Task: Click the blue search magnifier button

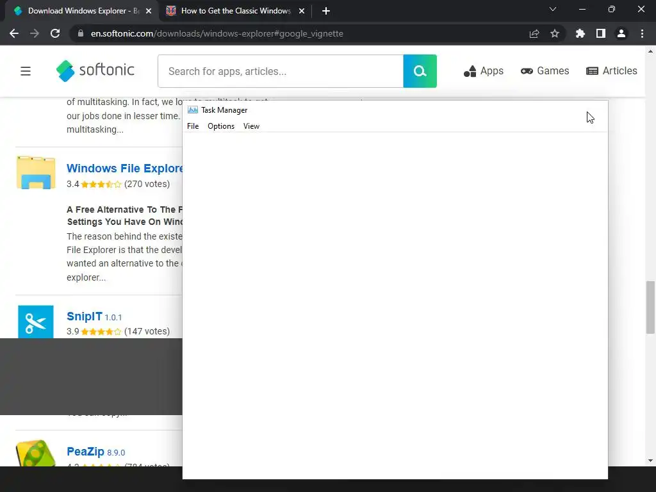Action: click(x=420, y=71)
